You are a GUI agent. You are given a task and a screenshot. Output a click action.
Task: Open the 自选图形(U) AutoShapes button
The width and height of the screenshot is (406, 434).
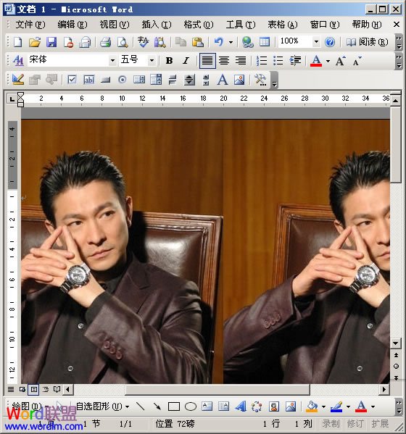[x=102, y=406]
